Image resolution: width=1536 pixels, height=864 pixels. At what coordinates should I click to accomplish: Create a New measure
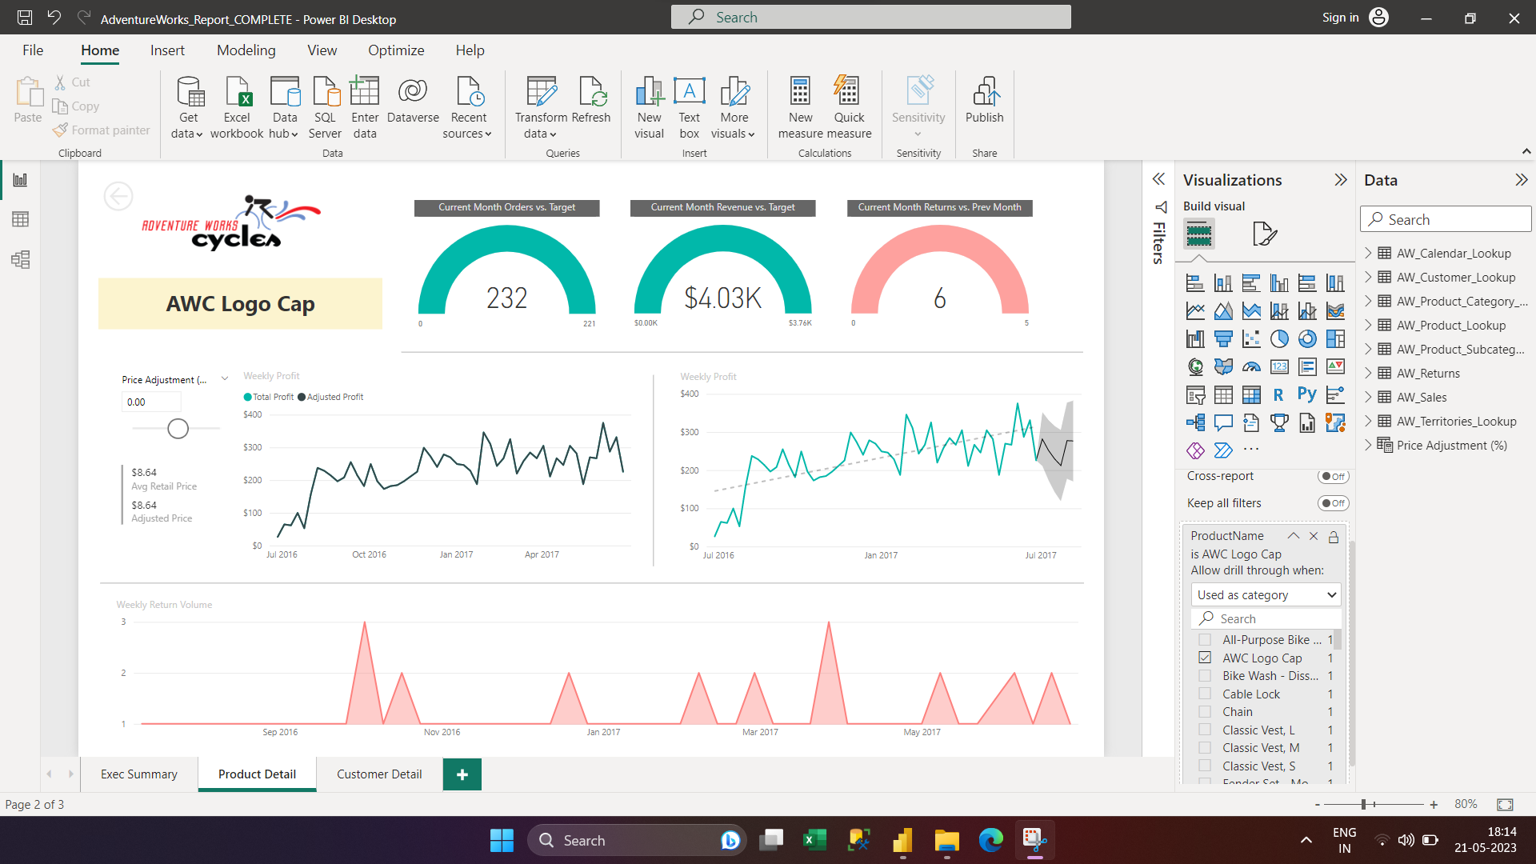click(x=800, y=107)
